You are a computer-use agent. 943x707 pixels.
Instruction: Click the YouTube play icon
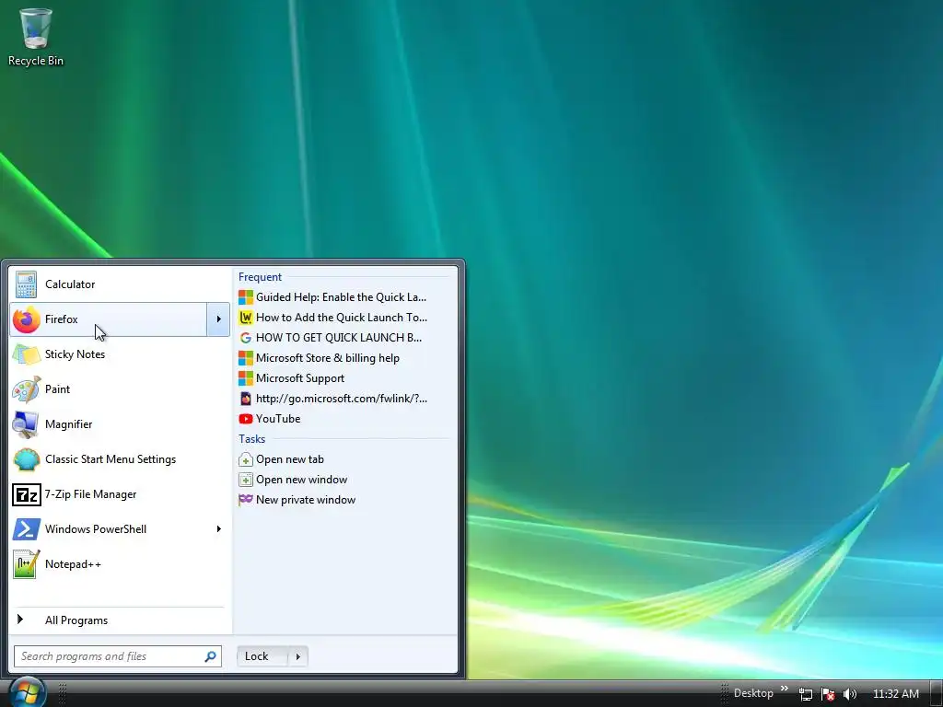coord(245,419)
